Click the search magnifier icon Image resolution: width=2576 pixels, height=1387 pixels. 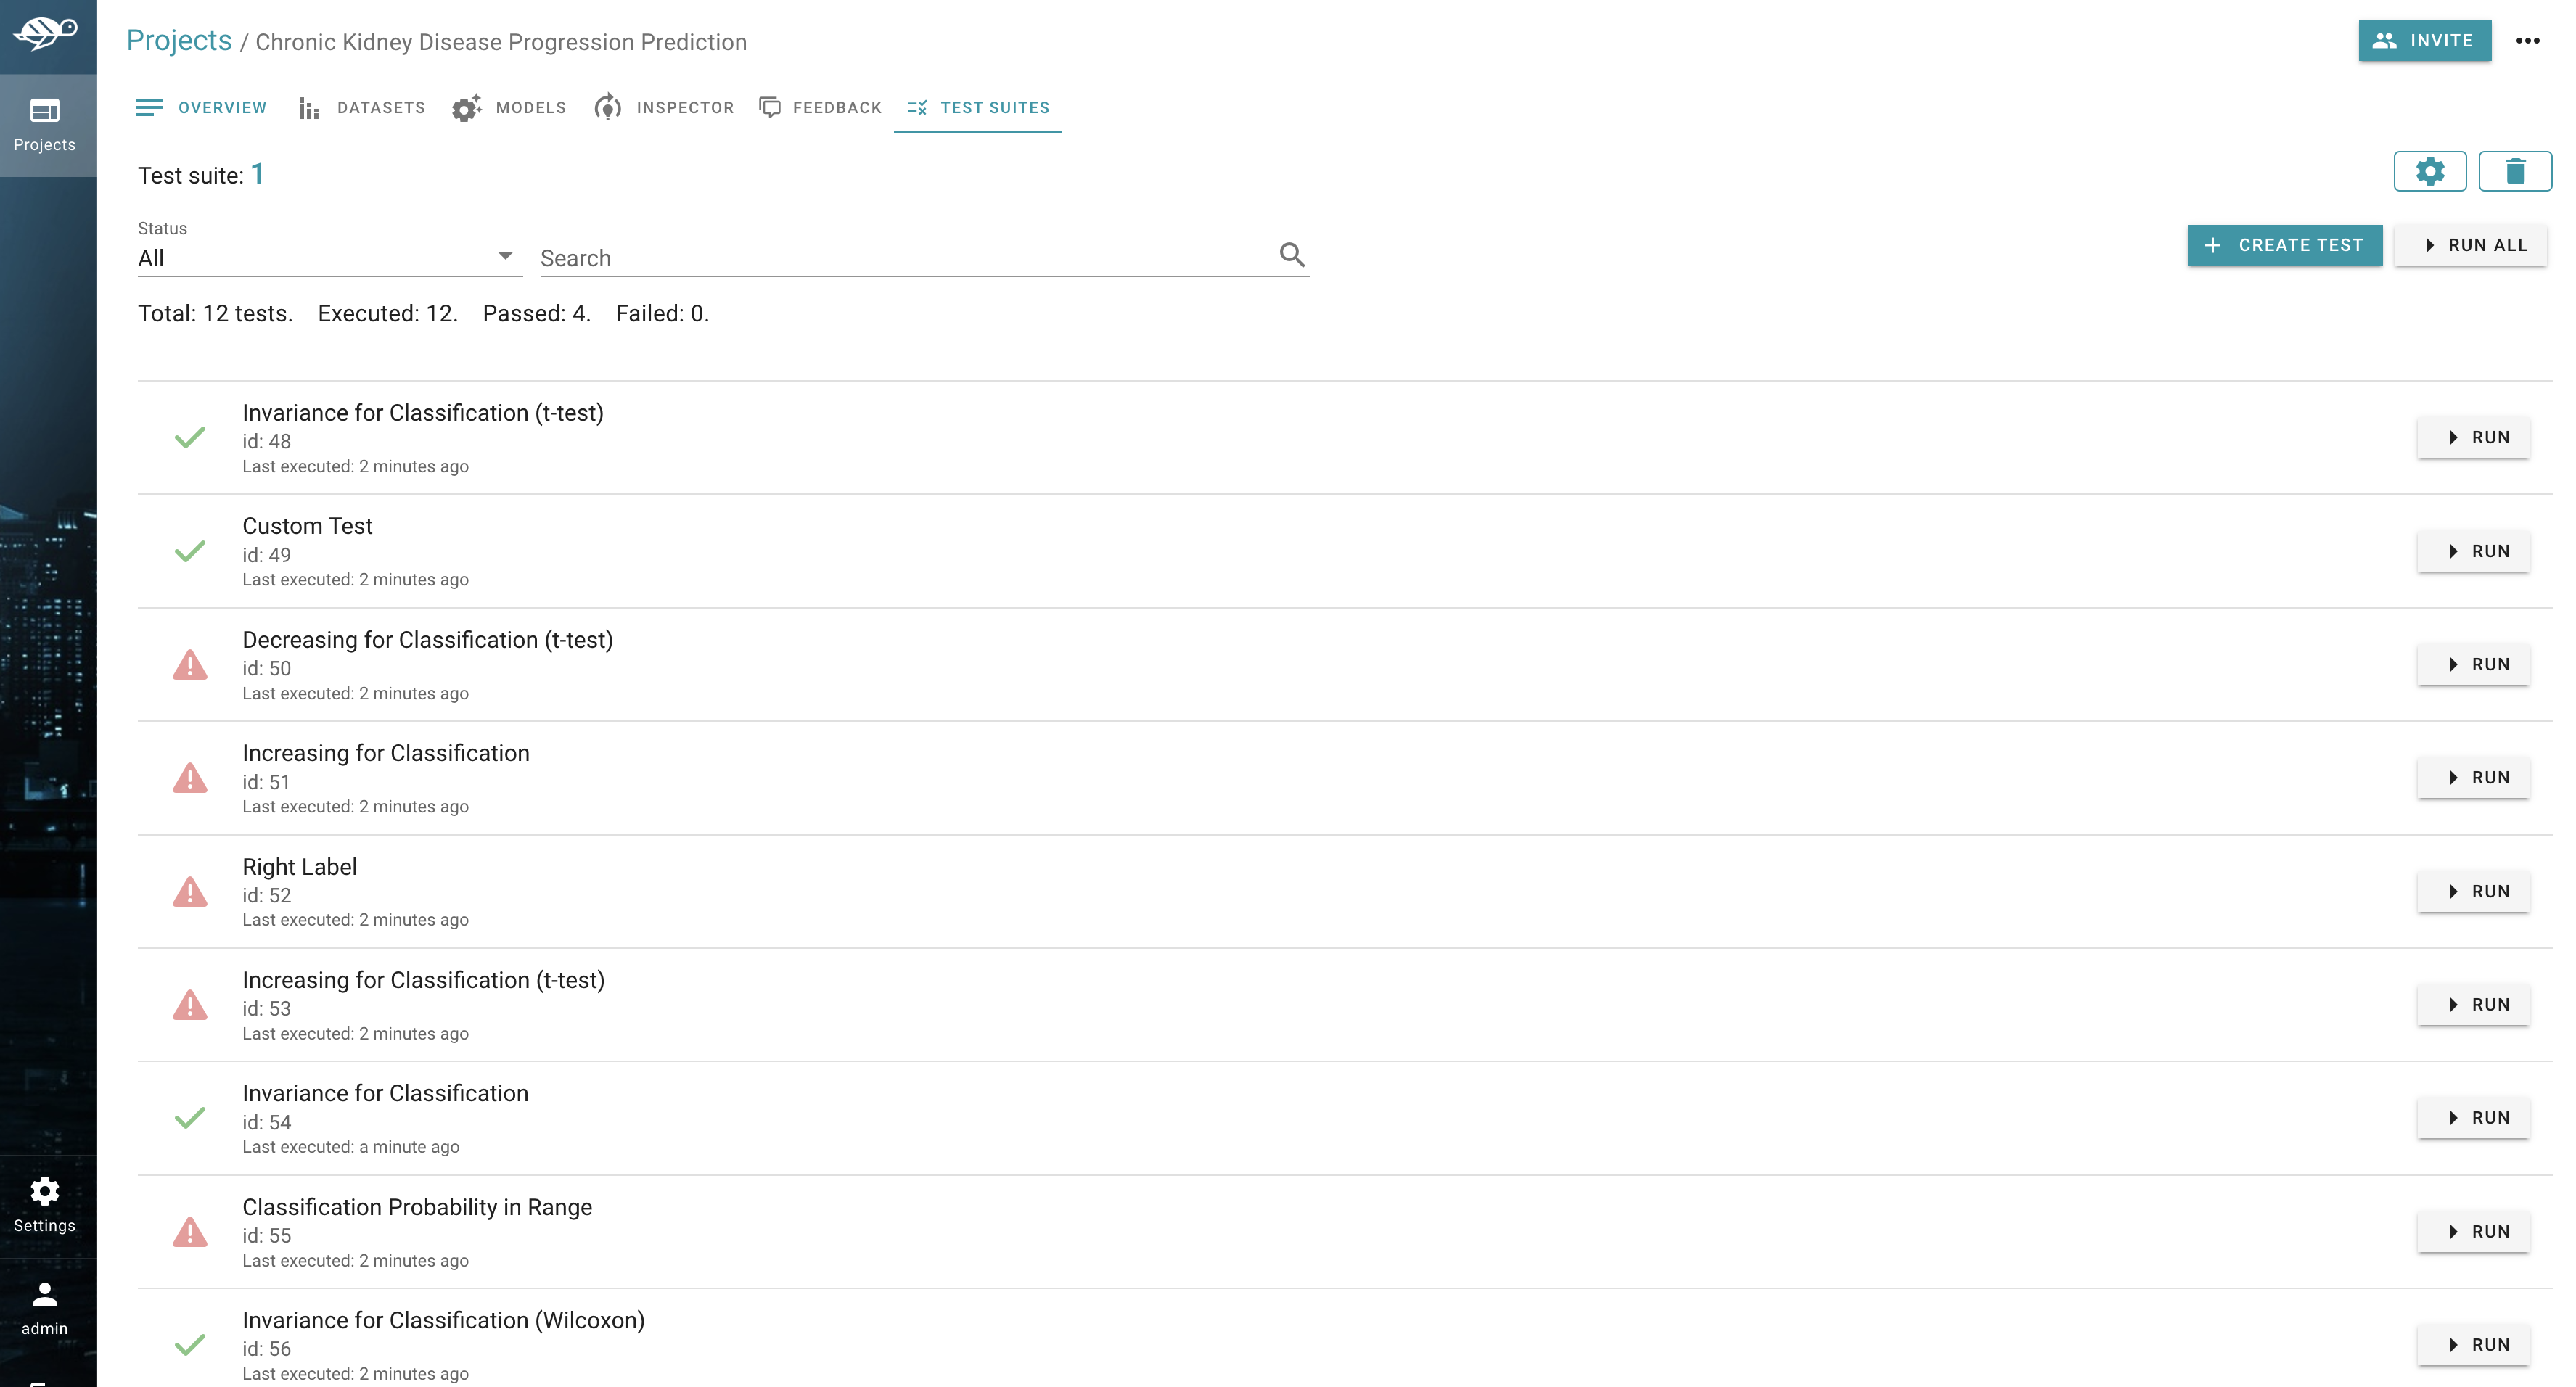(1291, 255)
